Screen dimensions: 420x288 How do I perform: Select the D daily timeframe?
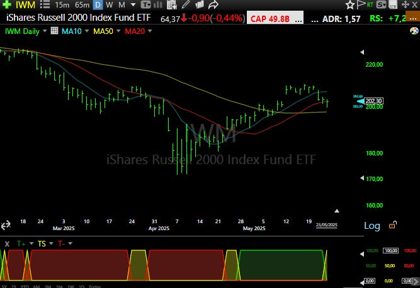(98, 4)
